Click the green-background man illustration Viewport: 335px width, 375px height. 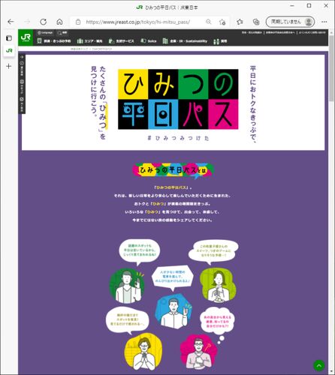127,286
